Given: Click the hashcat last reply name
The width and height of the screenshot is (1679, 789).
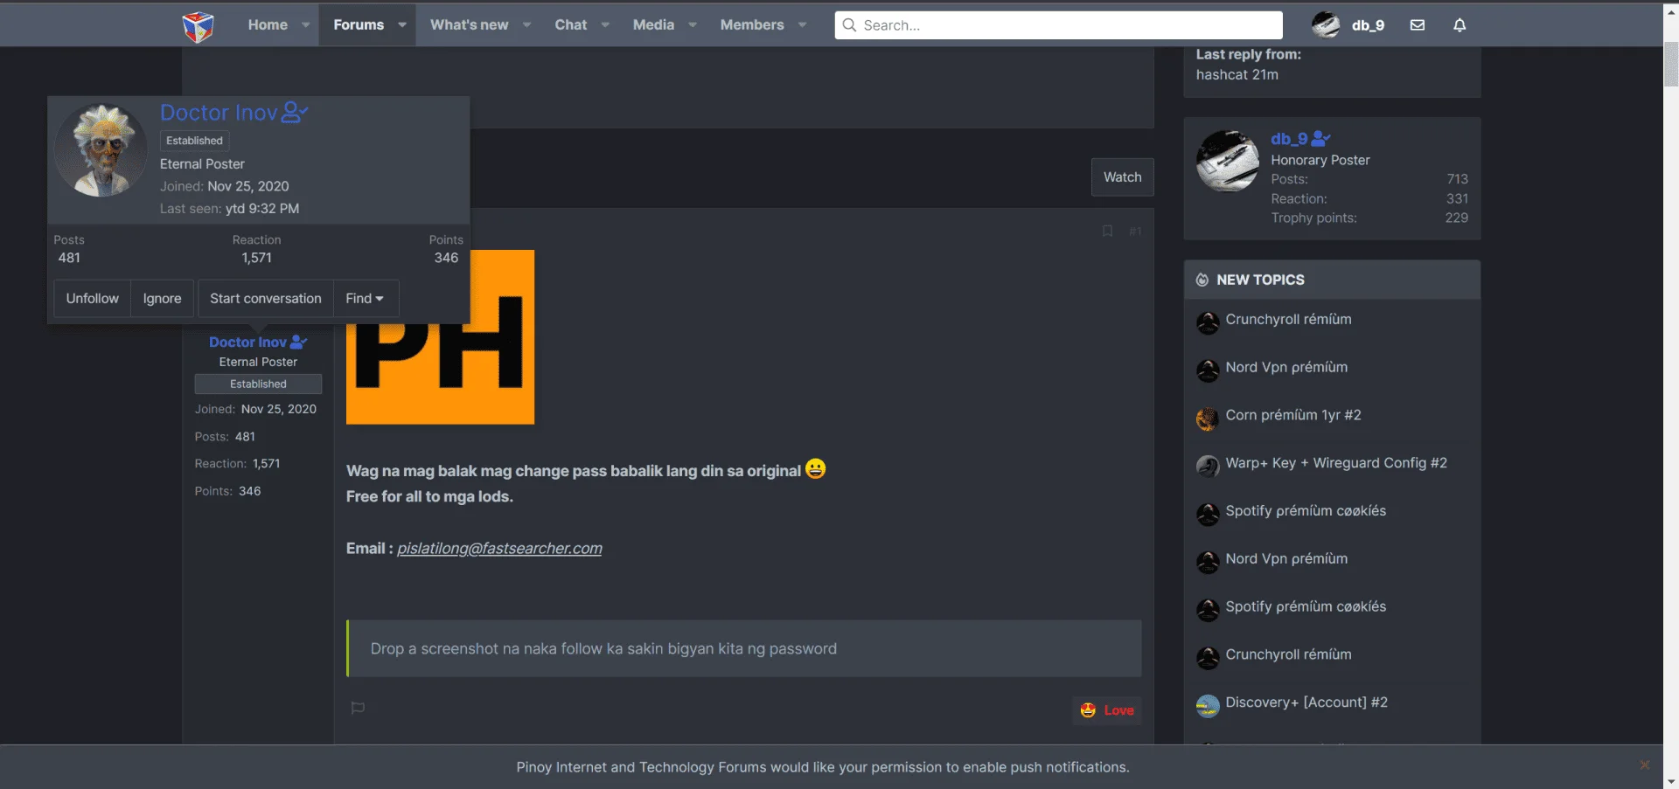Looking at the screenshot, I should click(1223, 75).
